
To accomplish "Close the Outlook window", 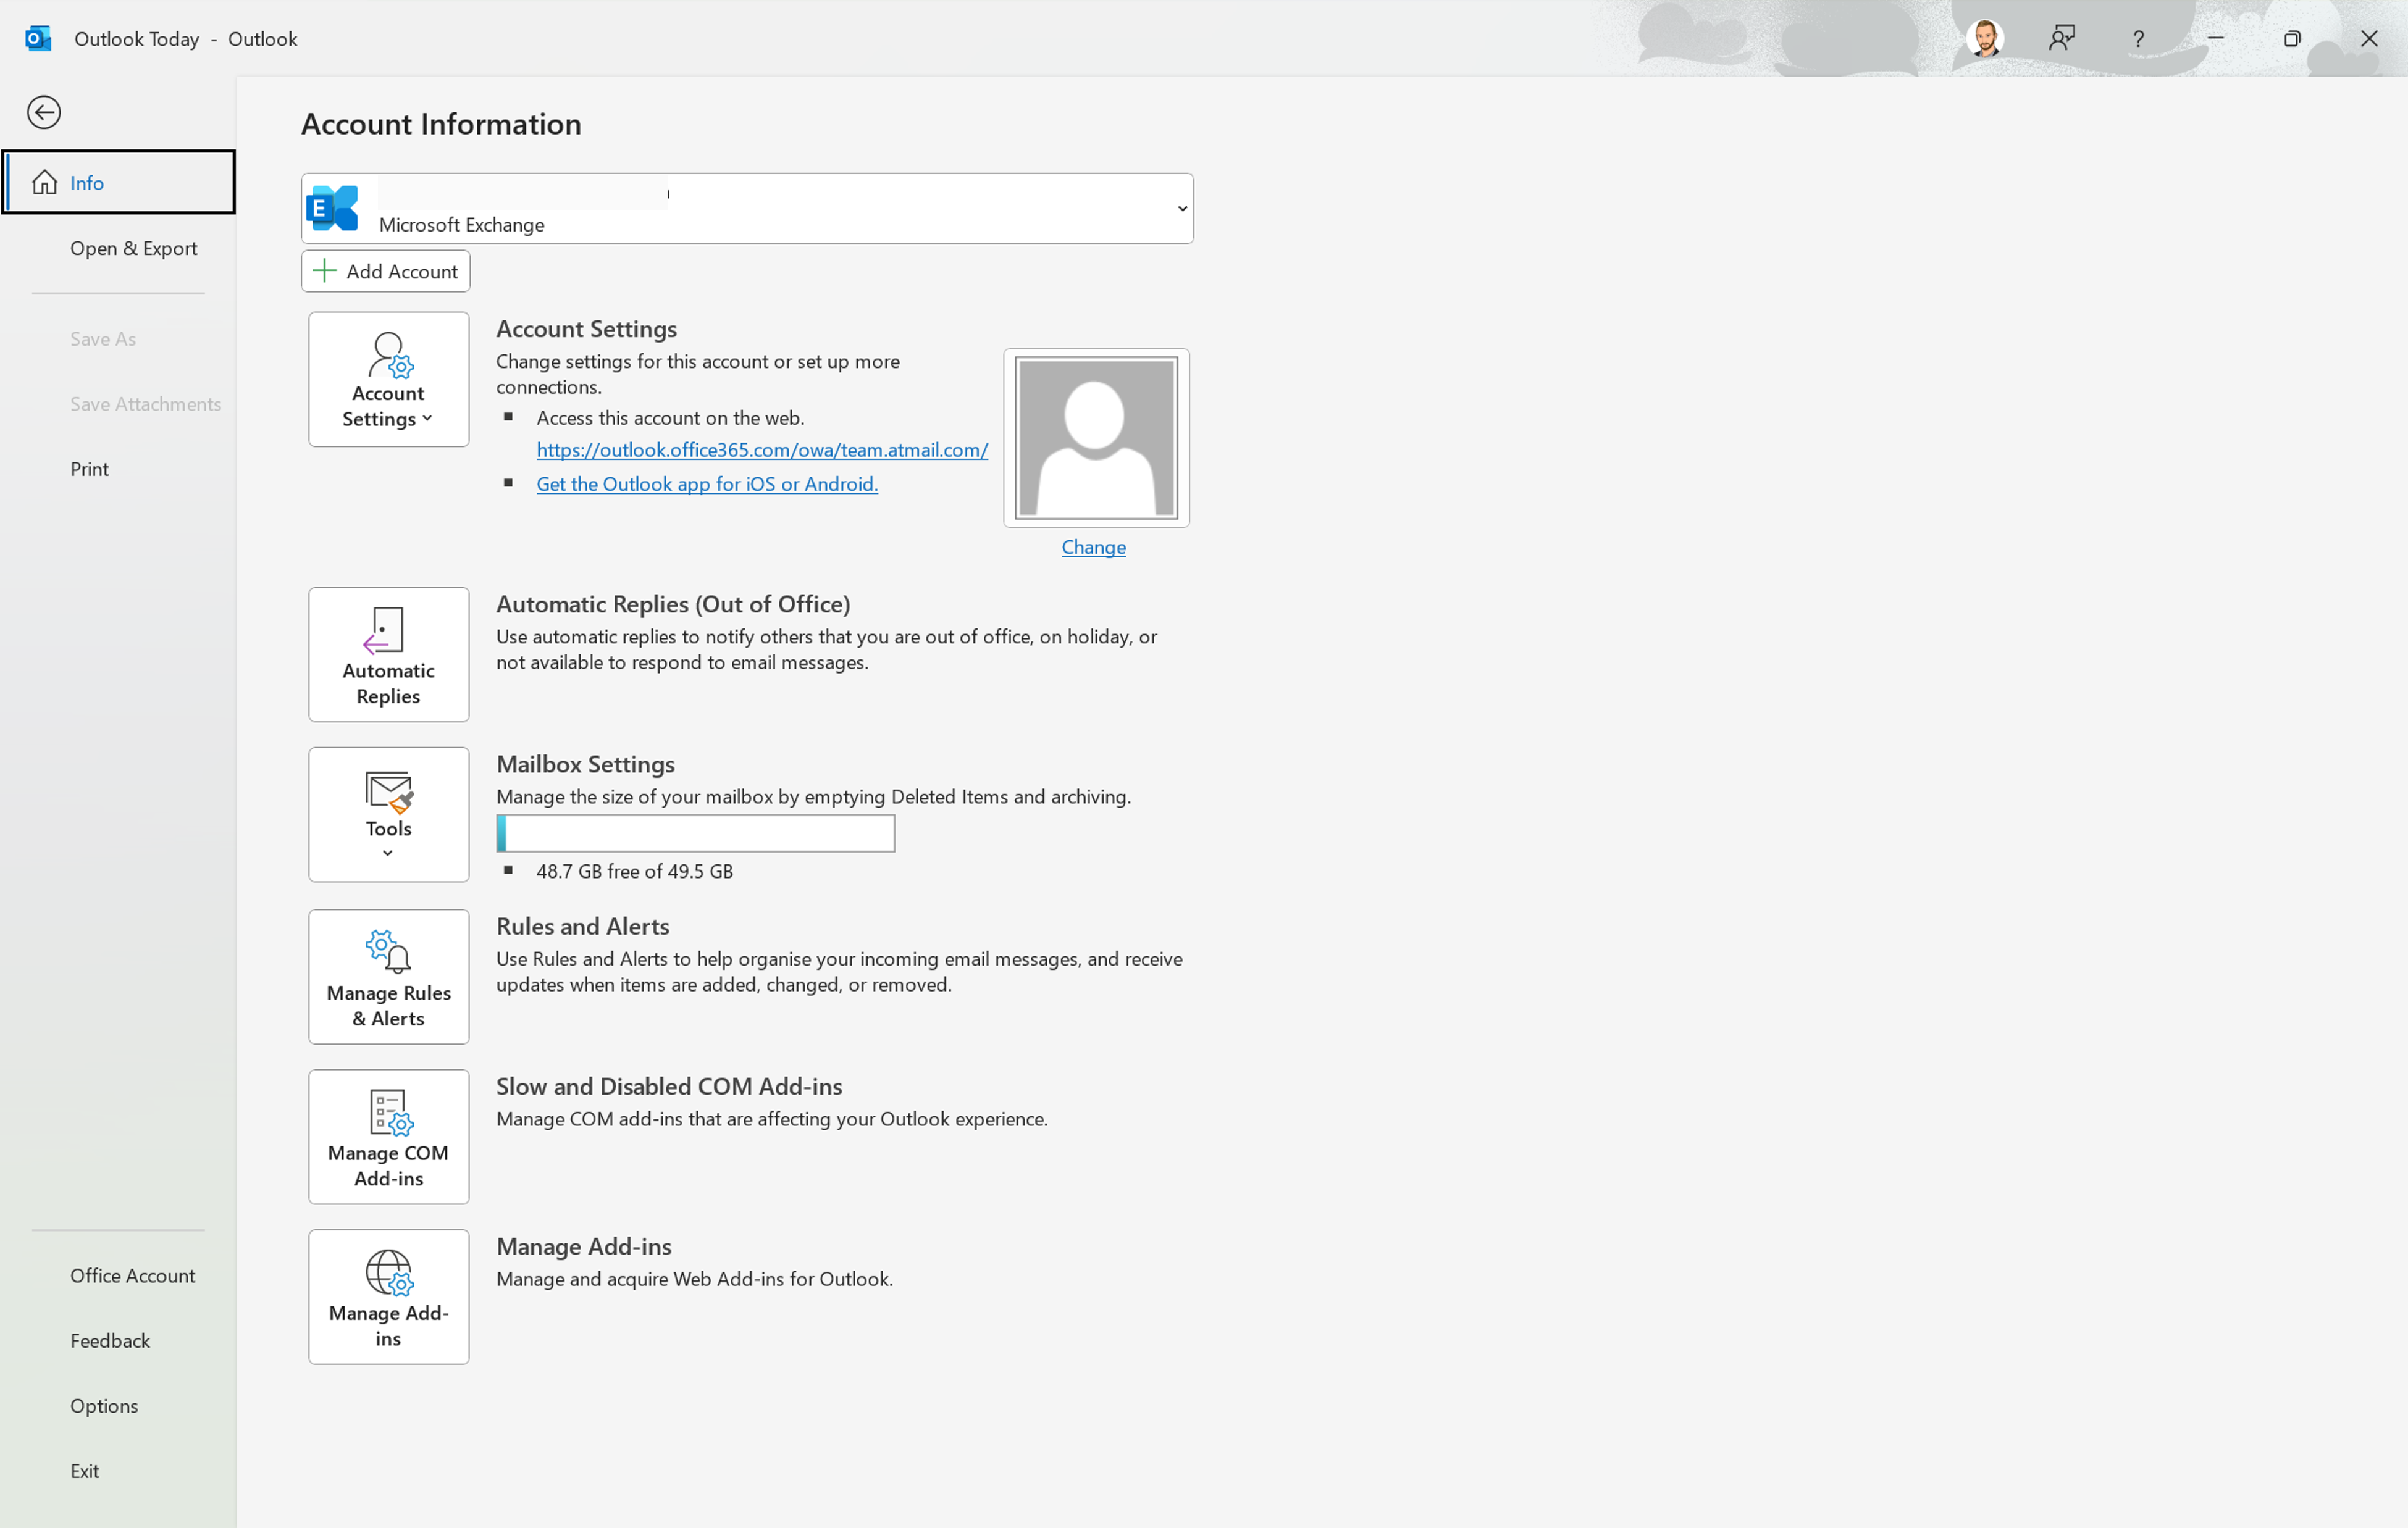I will click(x=2369, y=39).
